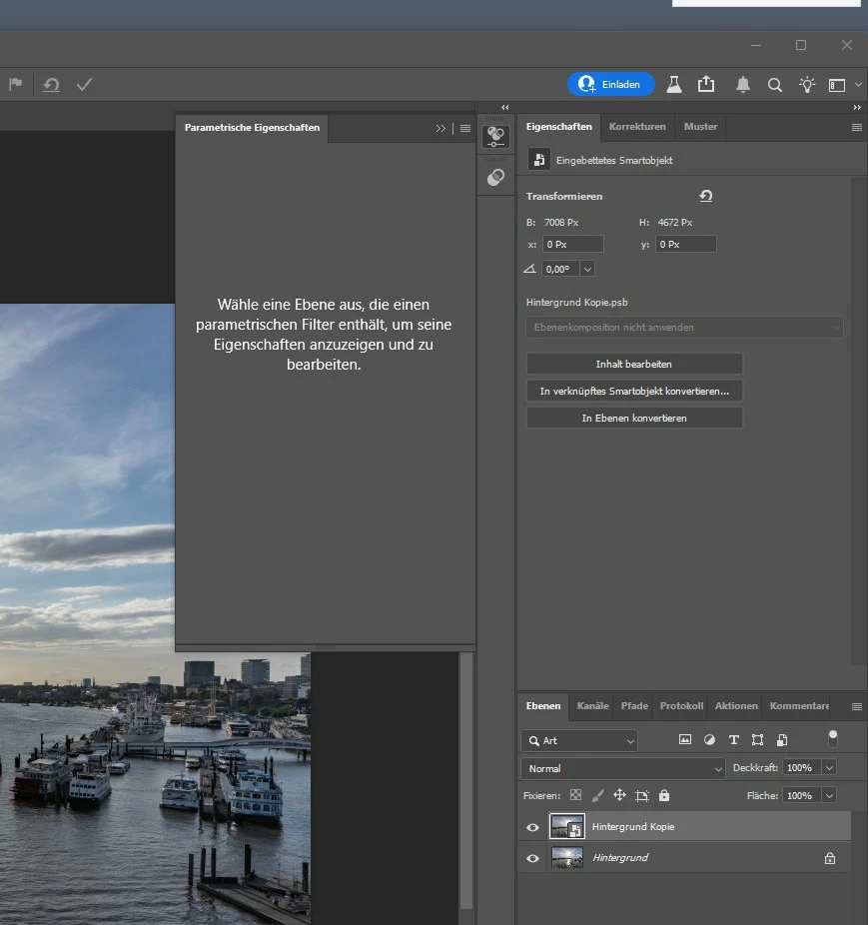
Task: Open the notifications bell
Action: (x=742, y=85)
